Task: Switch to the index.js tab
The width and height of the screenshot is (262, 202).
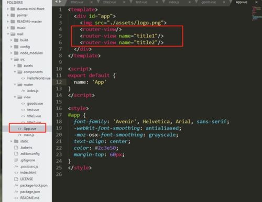Action: point(174,2)
